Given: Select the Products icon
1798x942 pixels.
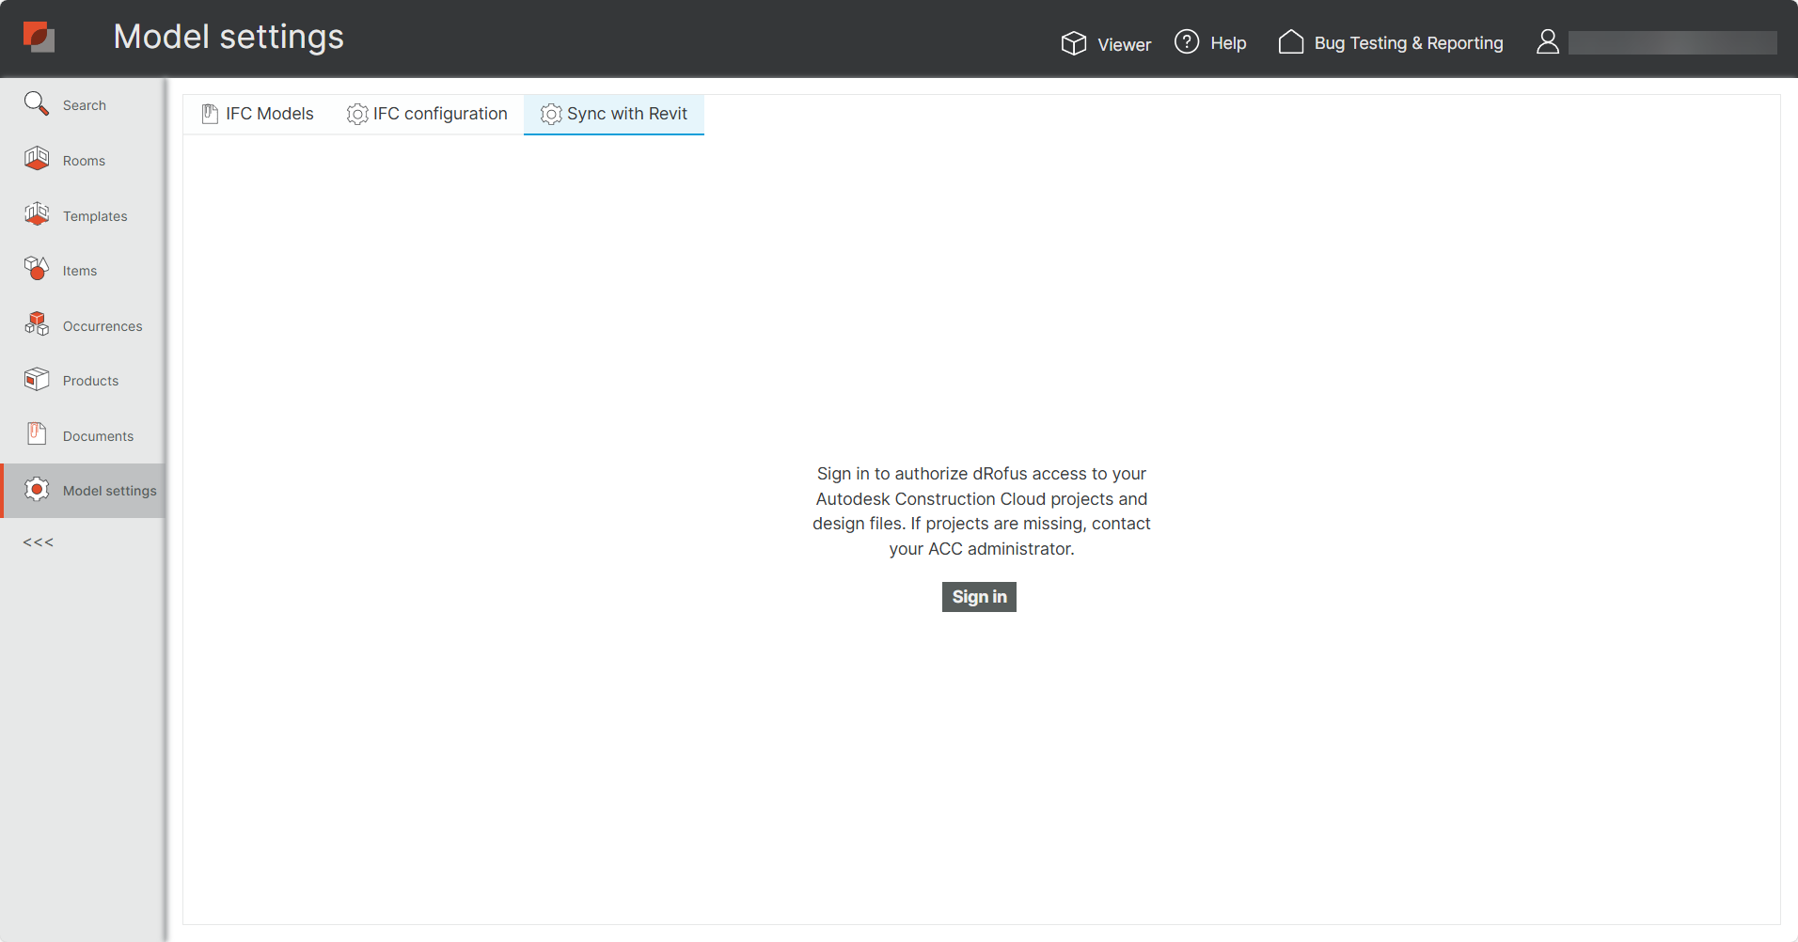Looking at the screenshot, I should 37,379.
